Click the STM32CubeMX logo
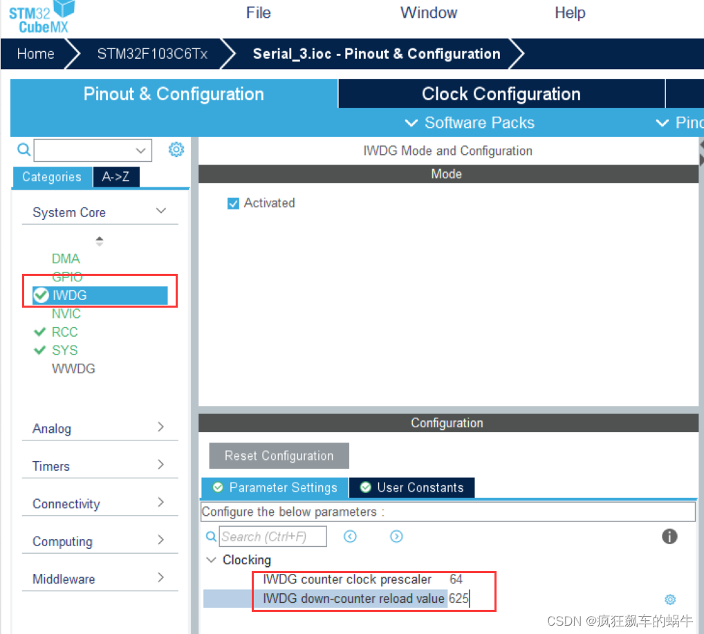 click(x=41, y=17)
